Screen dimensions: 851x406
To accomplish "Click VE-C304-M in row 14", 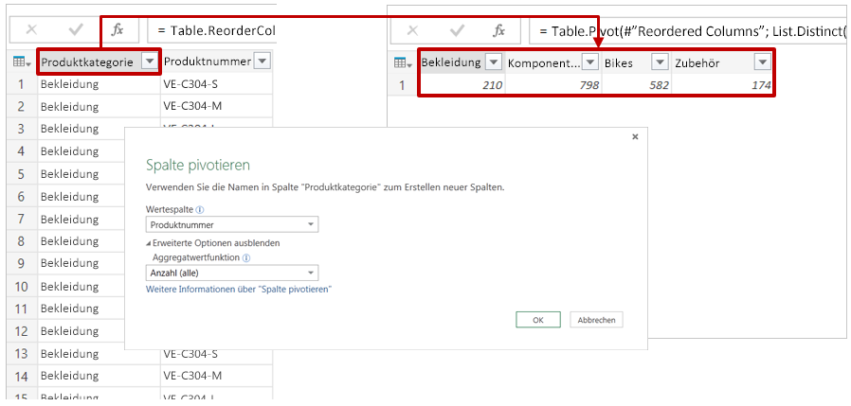I will (x=217, y=376).
